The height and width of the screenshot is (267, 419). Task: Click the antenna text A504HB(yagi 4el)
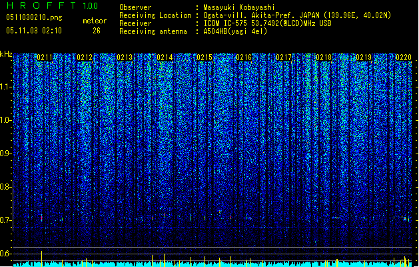[x=235, y=31]
